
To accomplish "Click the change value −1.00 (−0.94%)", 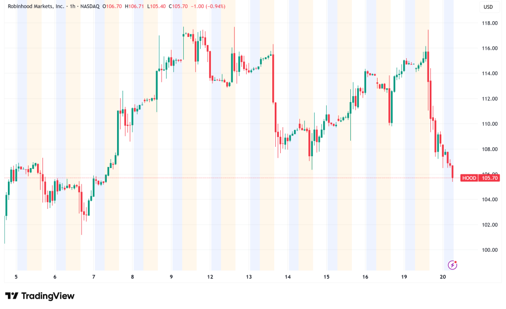I will pos(208,6).
